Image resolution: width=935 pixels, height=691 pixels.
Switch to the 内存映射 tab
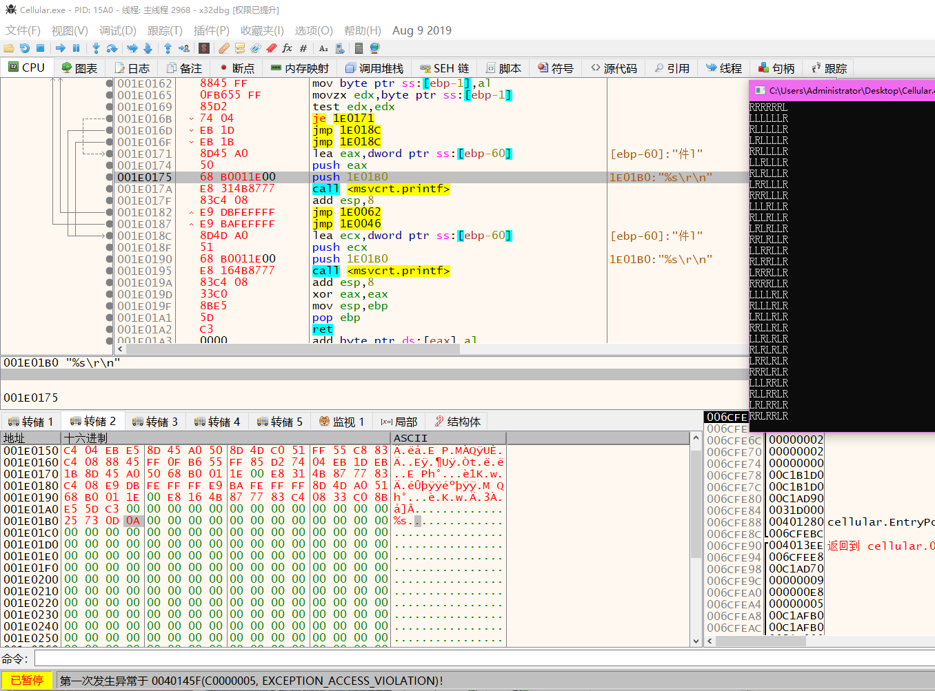[300, 68]
